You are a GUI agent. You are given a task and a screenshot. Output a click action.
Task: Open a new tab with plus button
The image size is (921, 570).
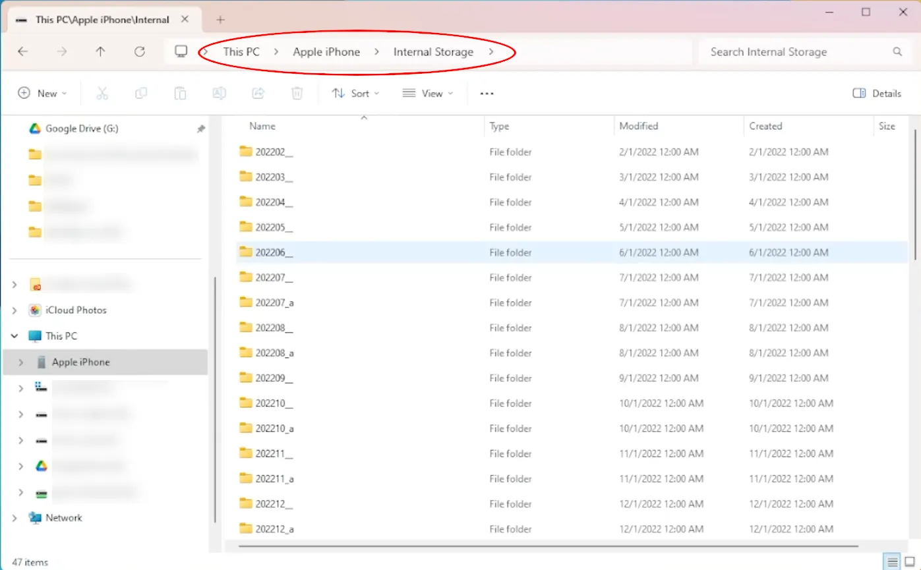pos(221,20)
